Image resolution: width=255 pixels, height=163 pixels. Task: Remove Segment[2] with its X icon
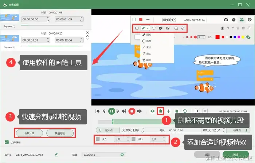(87, 33)
